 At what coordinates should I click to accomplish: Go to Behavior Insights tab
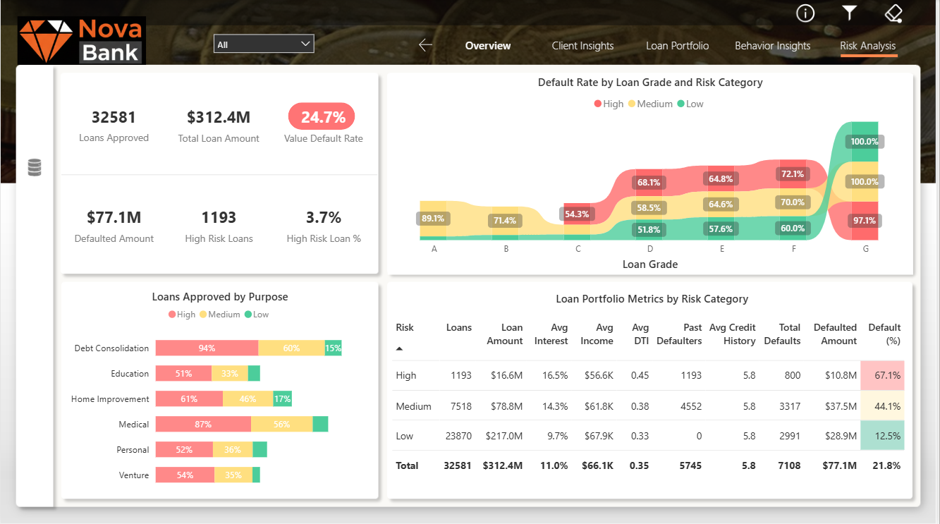772,46
